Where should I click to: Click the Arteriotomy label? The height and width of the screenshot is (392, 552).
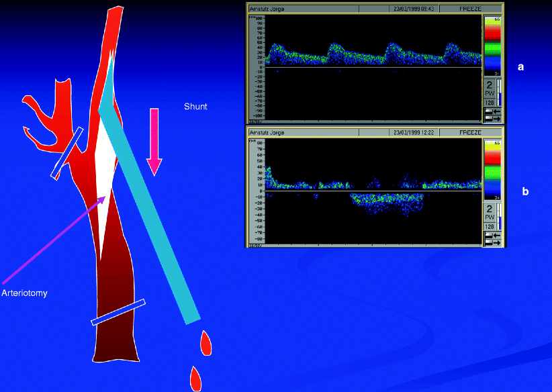(24, 293)
